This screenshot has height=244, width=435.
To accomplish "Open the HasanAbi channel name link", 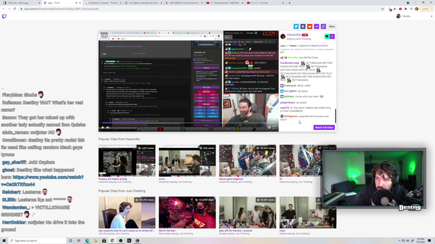I will [x=294, y=35].
